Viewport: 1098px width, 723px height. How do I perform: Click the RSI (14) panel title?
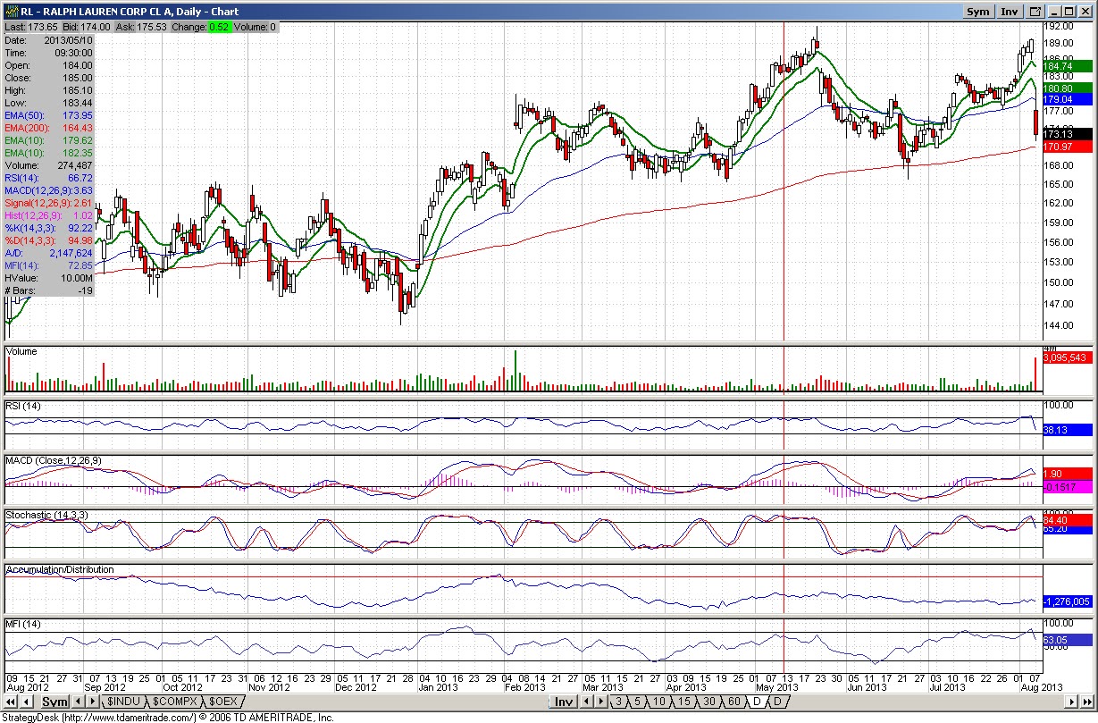pyautogui.click(x=23, y=407)
